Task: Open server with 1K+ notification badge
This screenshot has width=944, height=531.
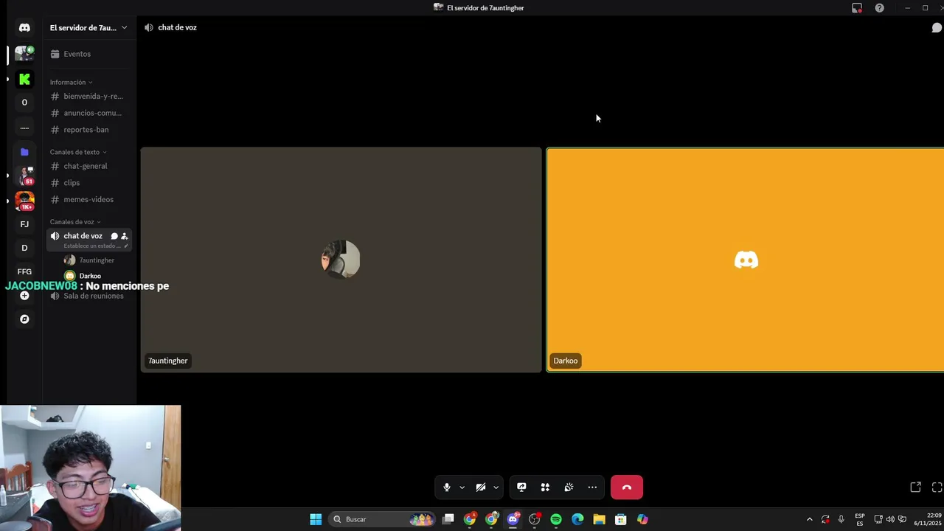Action: 24,201
